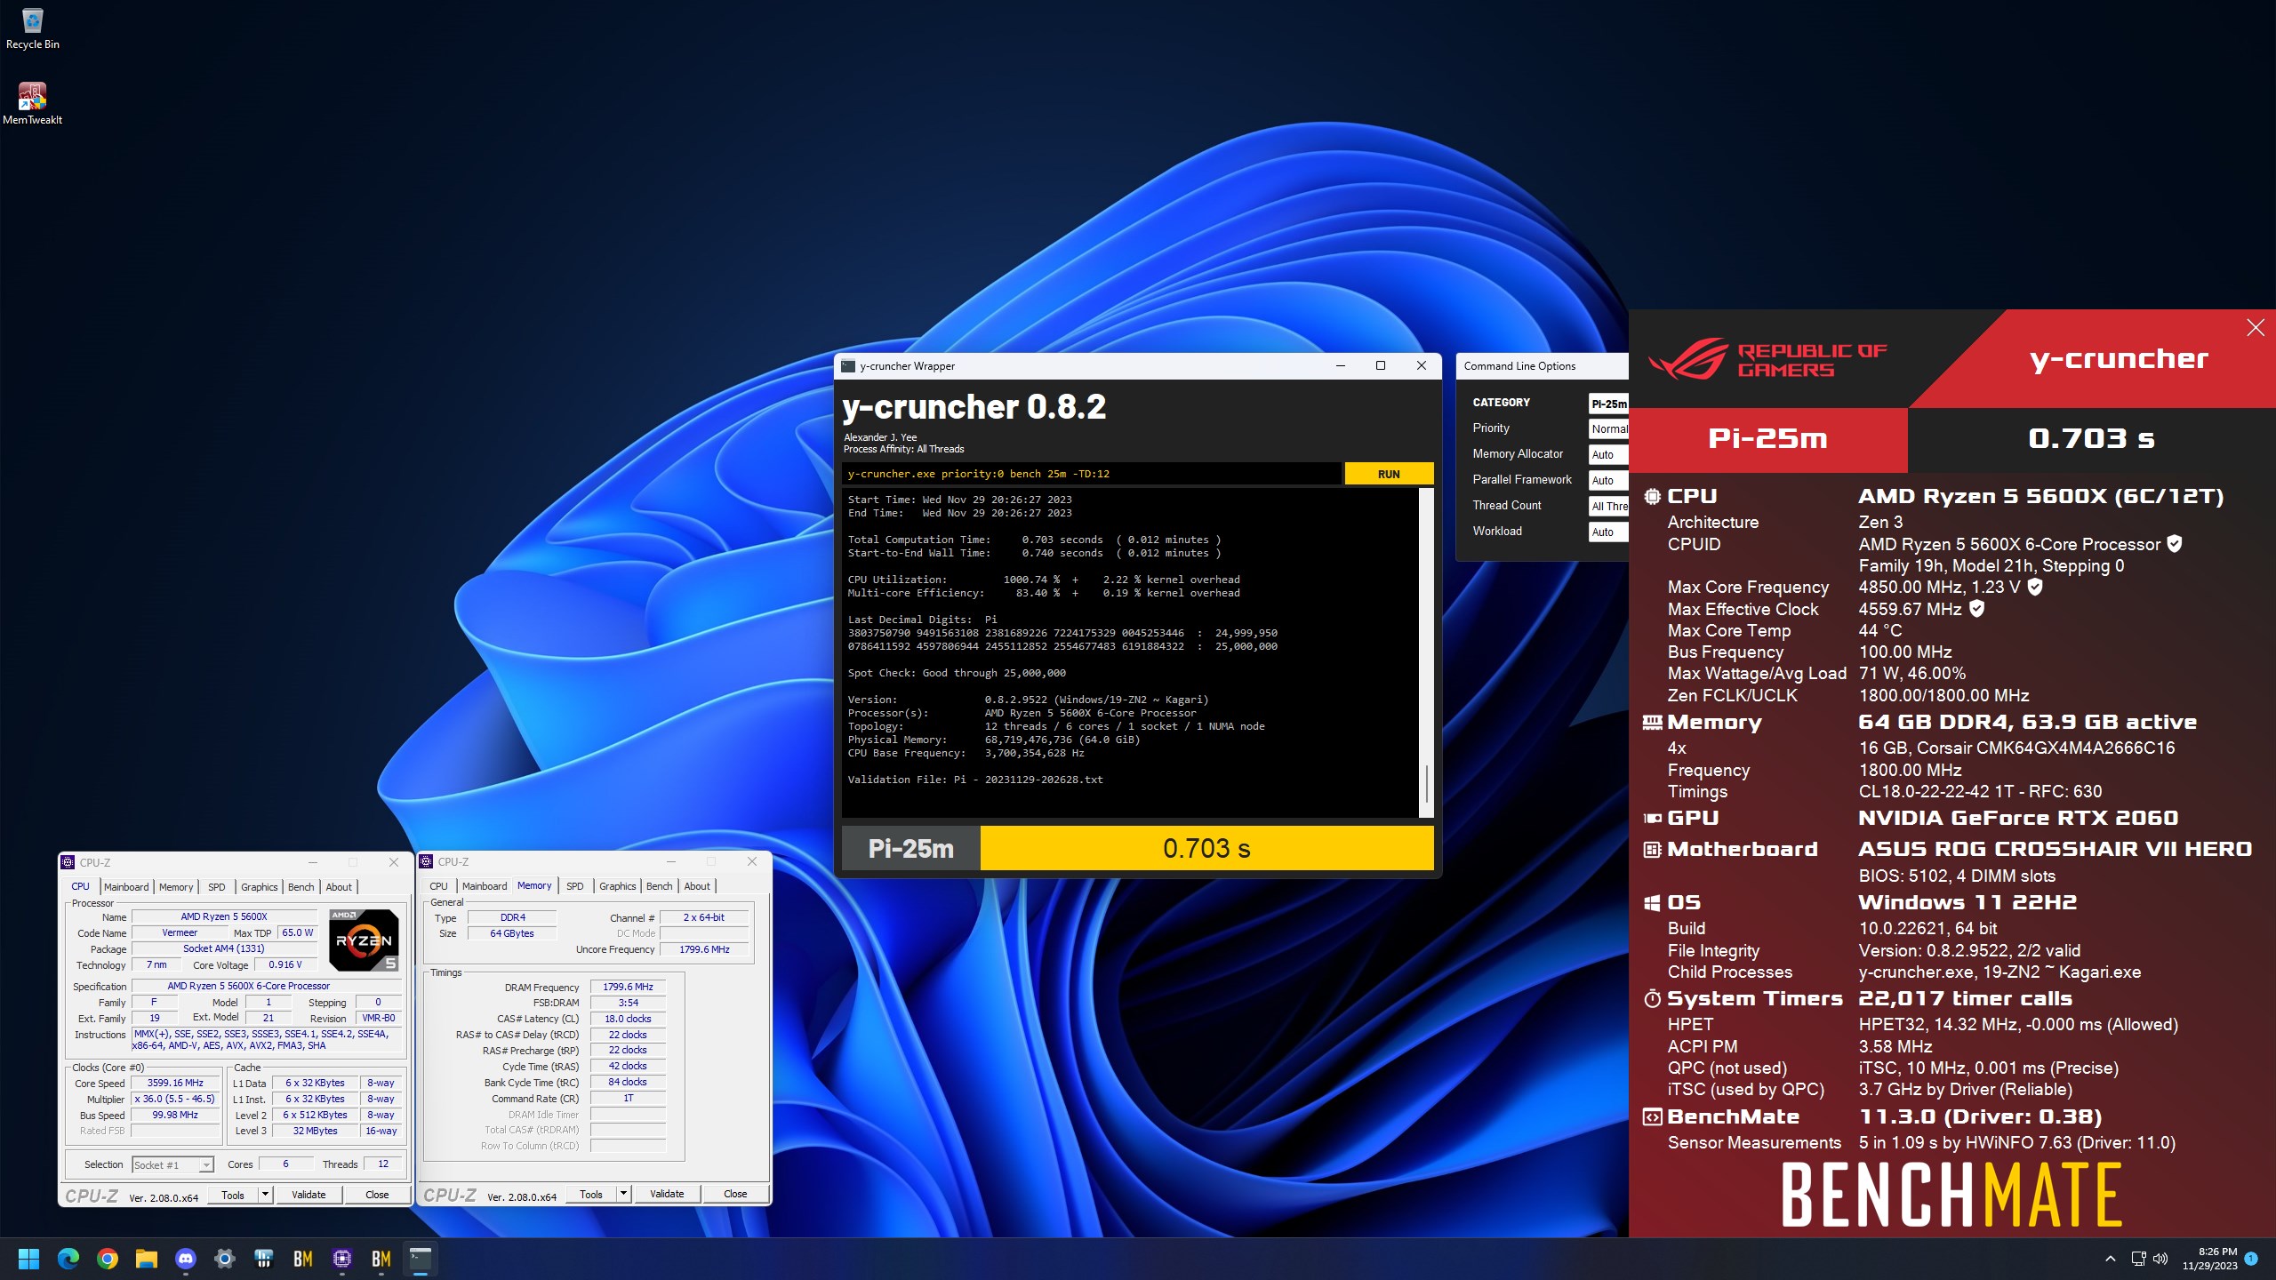
Task: Click the System Timers stopwatch icon
Action: pos(1652,999)
